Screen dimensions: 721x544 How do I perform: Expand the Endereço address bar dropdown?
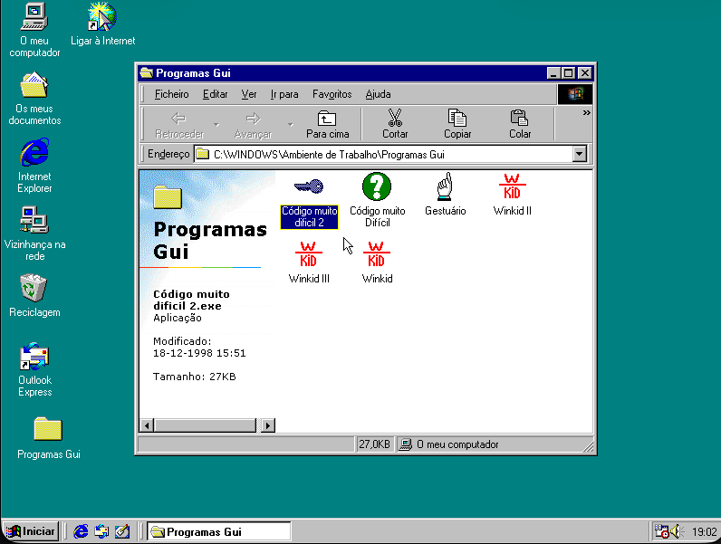point(580,155)
